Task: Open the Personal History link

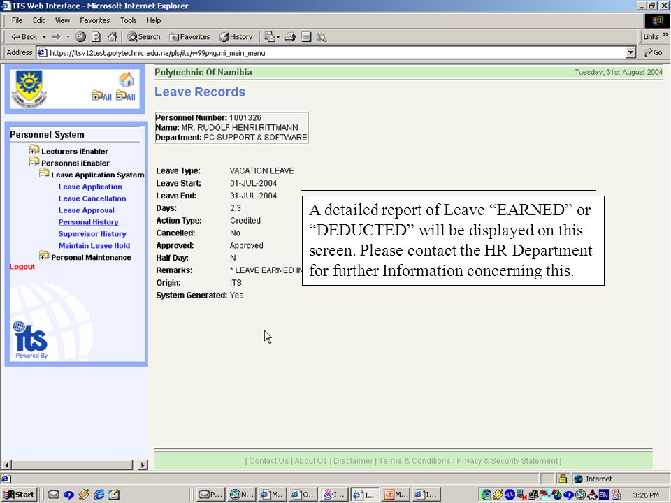Action: pos(88,222)
